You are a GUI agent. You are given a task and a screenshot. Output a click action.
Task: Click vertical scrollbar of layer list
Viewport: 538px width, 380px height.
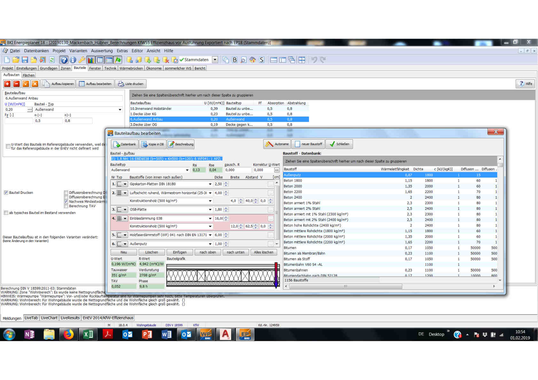(277, 213)
